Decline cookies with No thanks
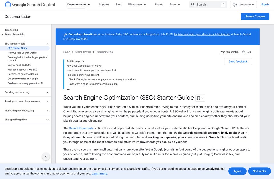The image size is (274, 179). [259, 171]
